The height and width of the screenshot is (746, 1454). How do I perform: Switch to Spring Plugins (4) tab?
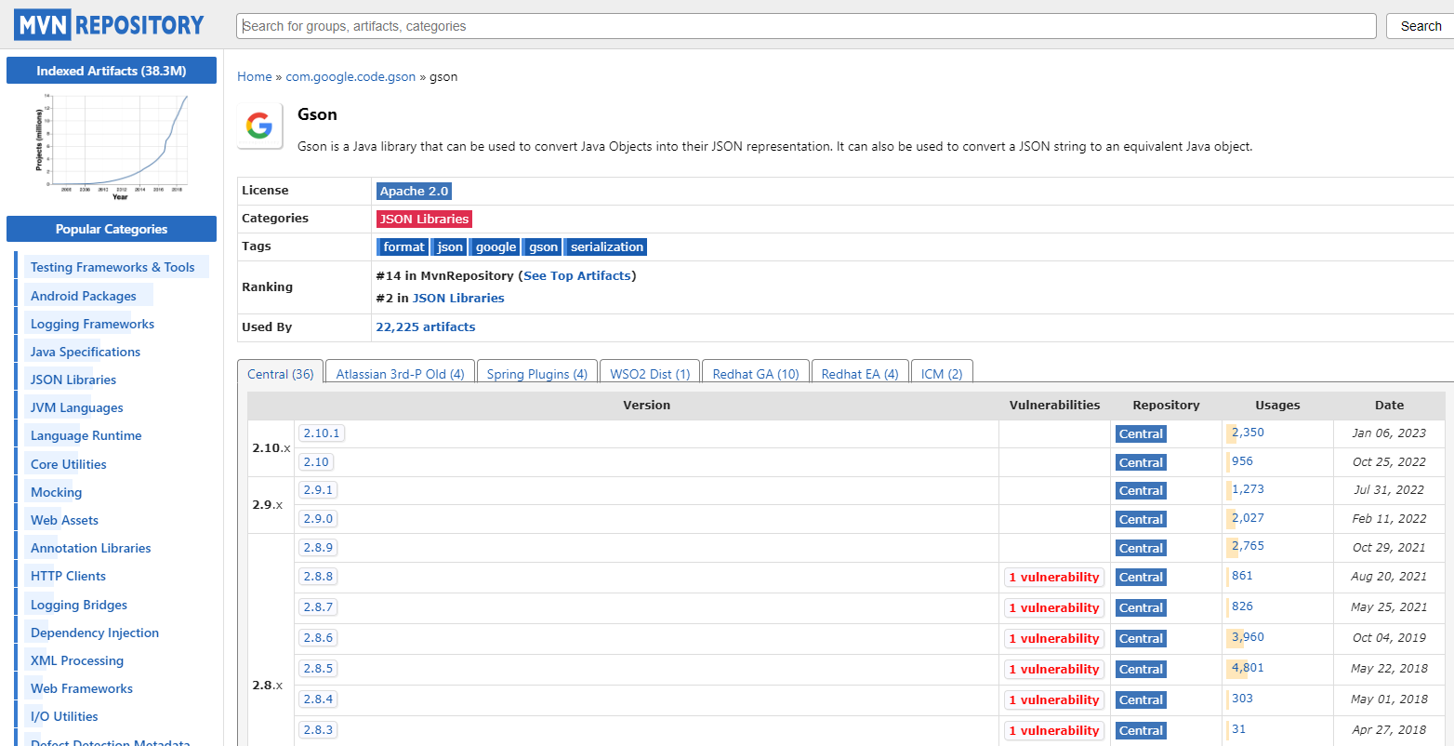point(537,373)
